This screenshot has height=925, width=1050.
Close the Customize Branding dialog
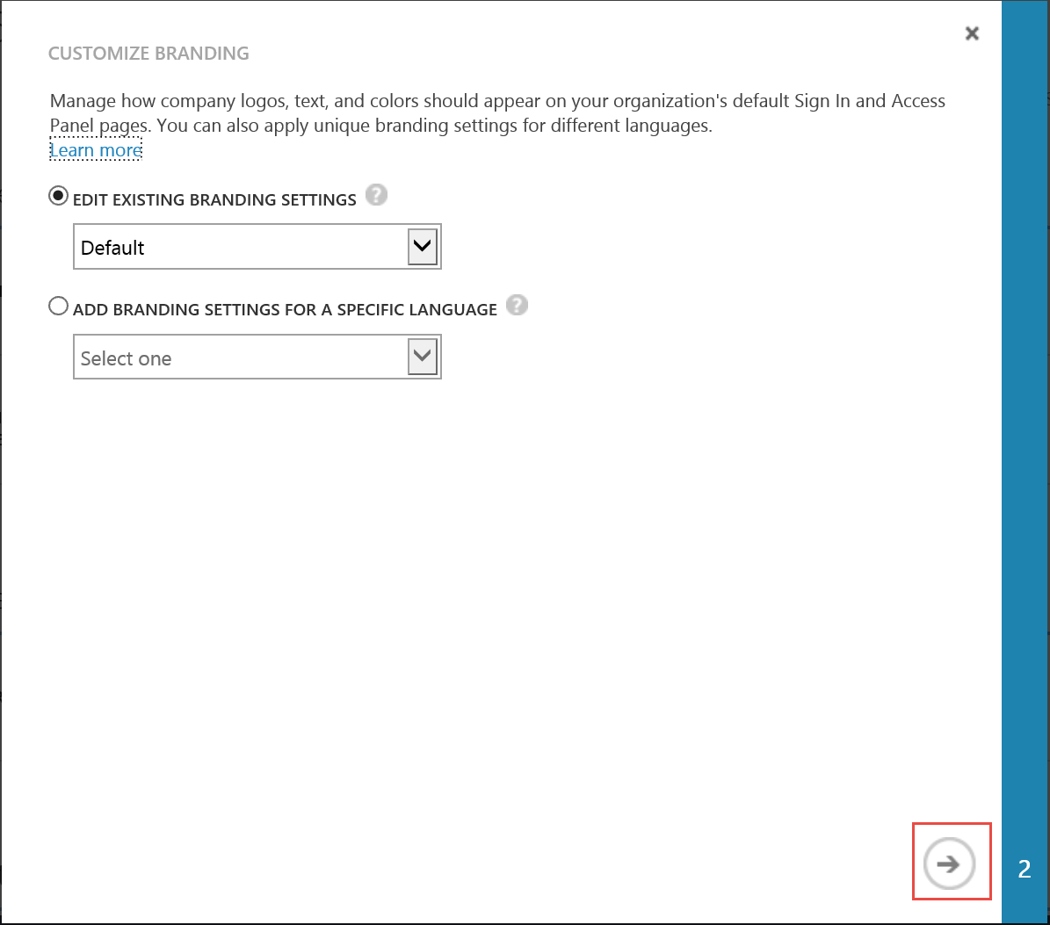[x=971, y=33]
